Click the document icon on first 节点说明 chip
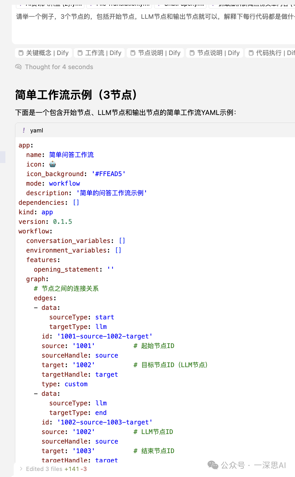 (x=133, y=53)
